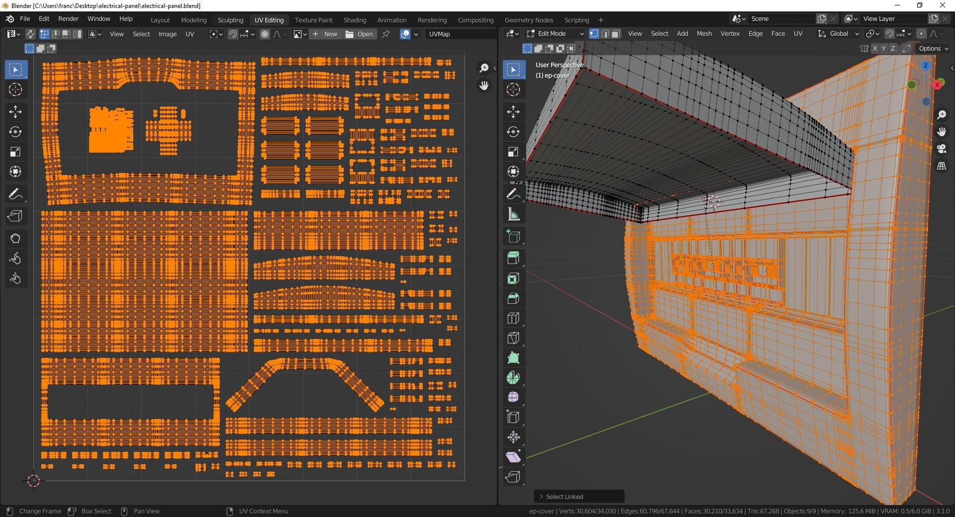Open UV overlays options dropdown arrow
This screenshot has width=955, height=517.
tap(416, 34)
